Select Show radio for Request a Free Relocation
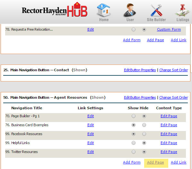Image resolution: width=192 pixels, height=169 pixels. (x=134, y=29)
